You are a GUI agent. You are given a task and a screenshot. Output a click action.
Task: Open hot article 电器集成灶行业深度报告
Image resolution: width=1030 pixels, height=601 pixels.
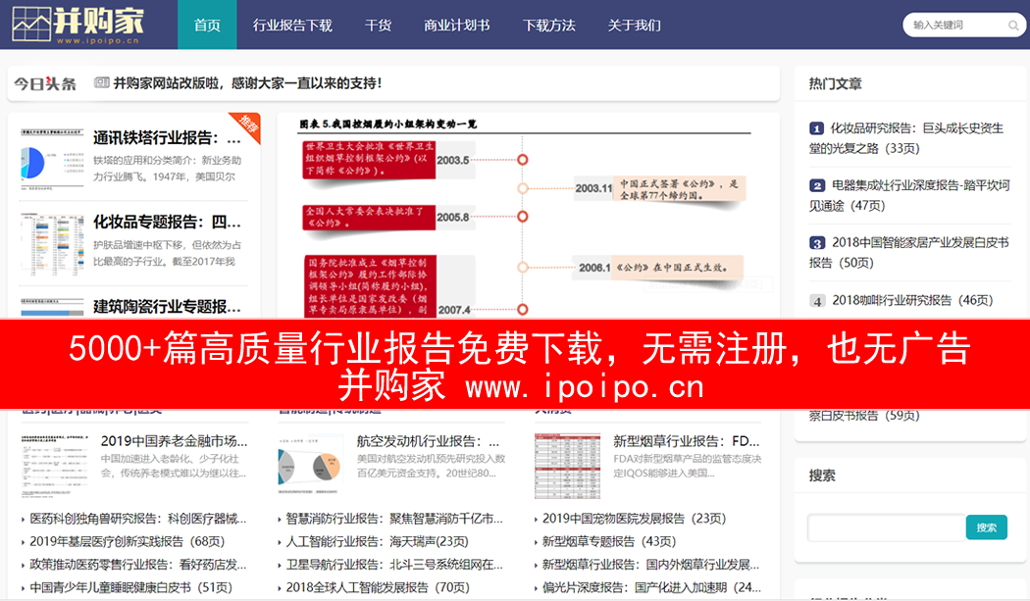[x=909, y=195]
